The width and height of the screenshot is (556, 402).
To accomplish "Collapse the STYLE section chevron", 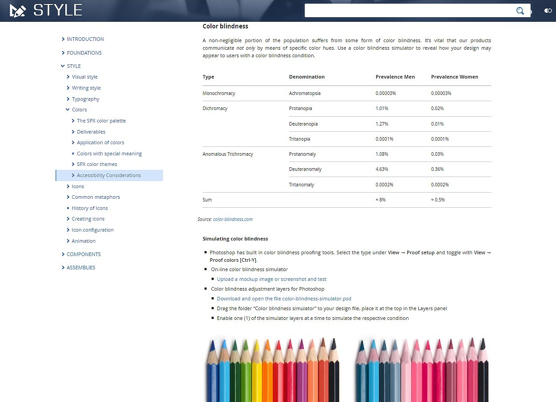I will 63,66.
